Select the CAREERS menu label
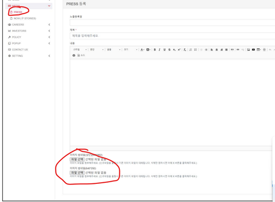Viewport: 275px width, 202px height. click(x=18, y=25)
